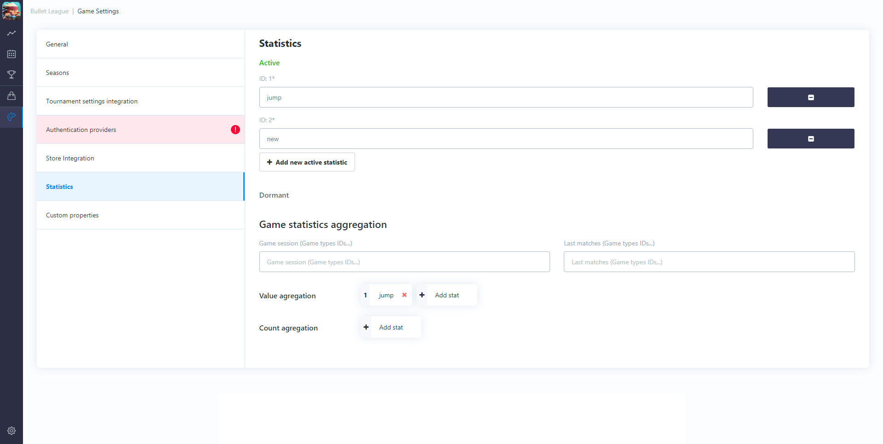Click the red warning icon on Authentication providers

point(235,130)
